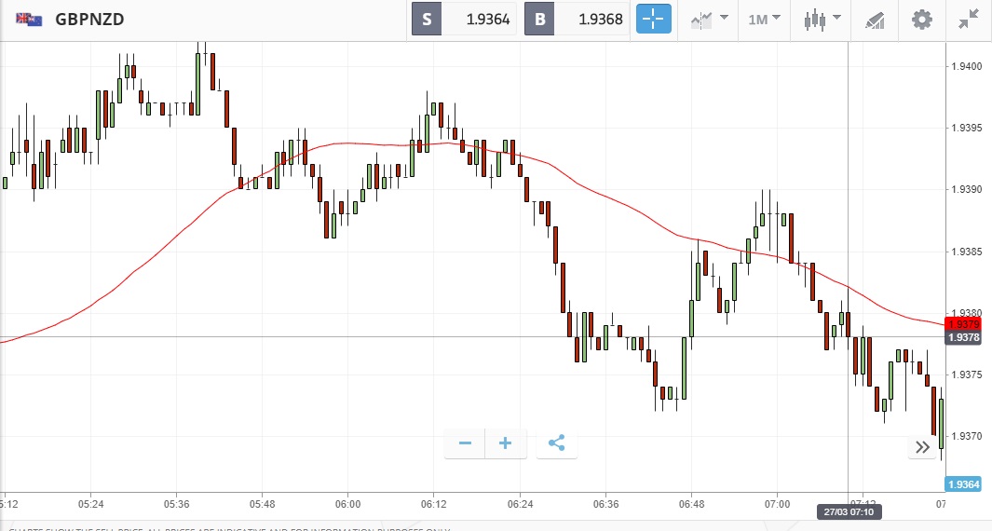The width and height of the screenshot is (992, 531).
Task: Open chart settings gear
Action: tap(921, 19)
